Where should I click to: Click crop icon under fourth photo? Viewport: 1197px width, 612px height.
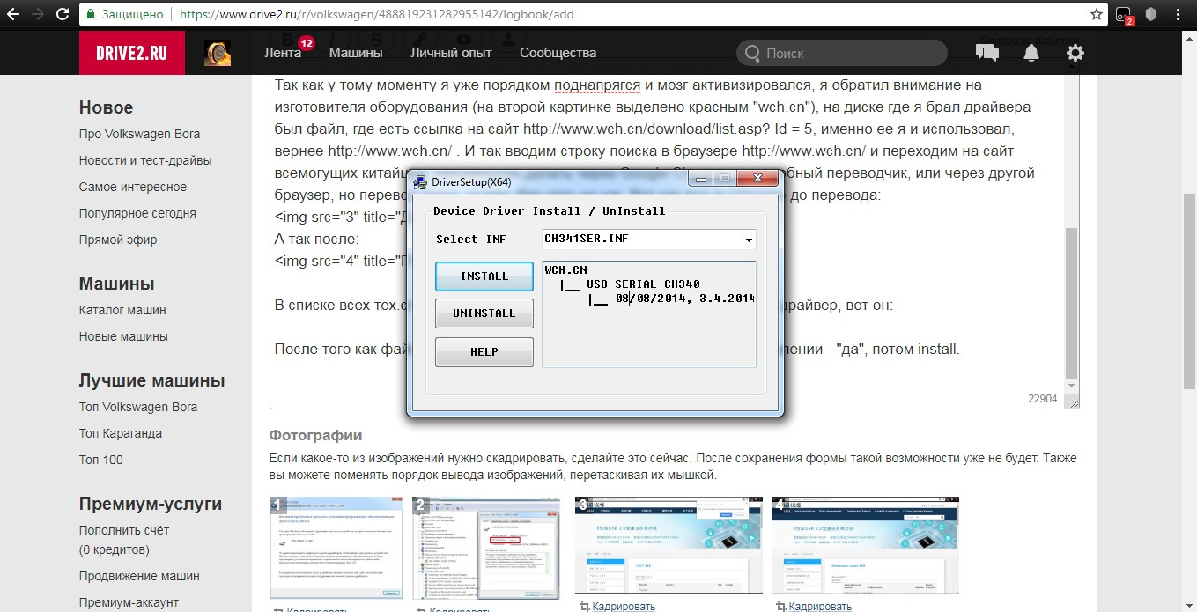point(781,607)
